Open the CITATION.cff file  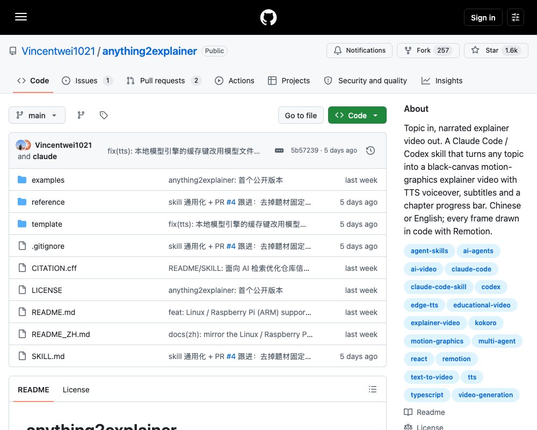click(54, 268)
